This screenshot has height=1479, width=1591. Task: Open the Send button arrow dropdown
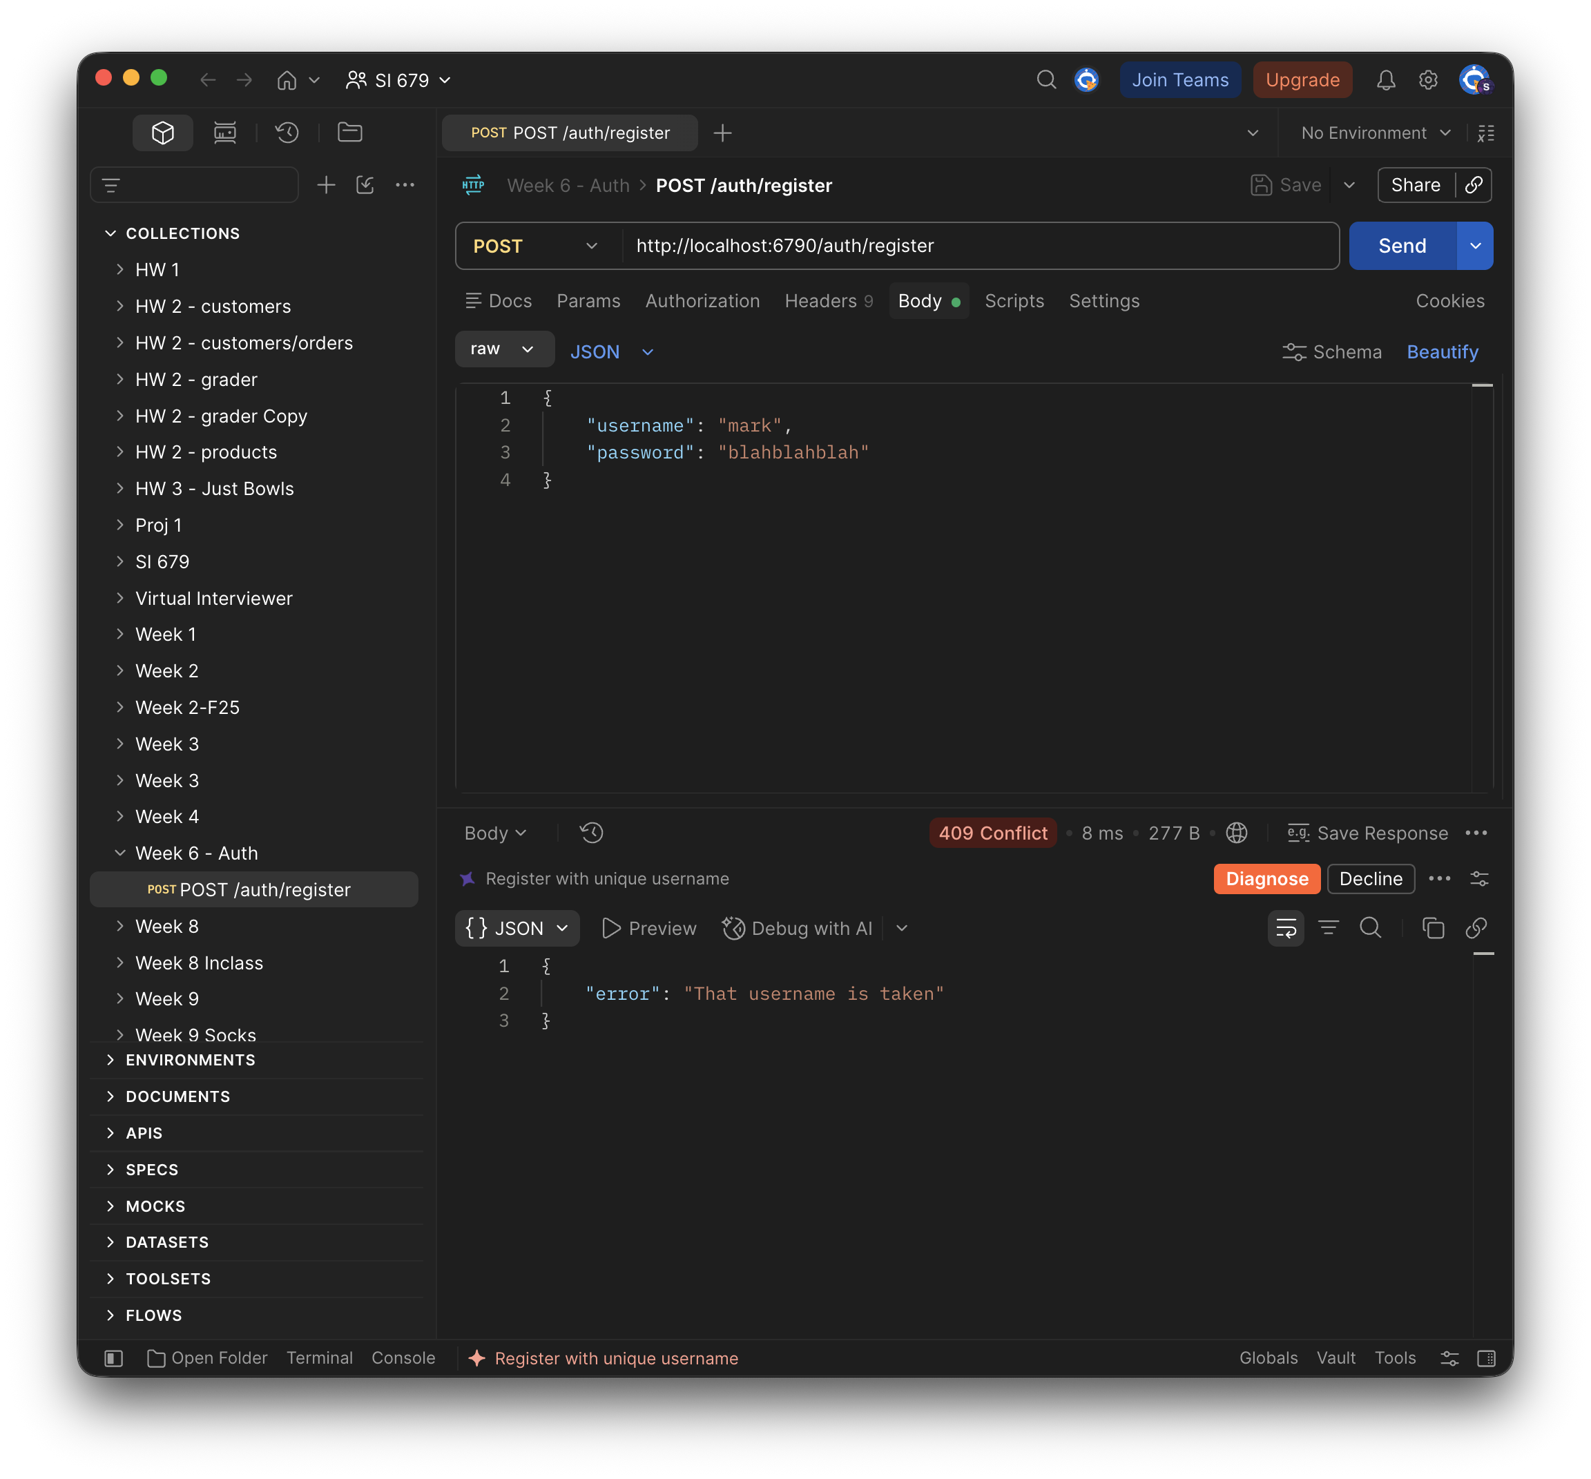point(1475,246)
